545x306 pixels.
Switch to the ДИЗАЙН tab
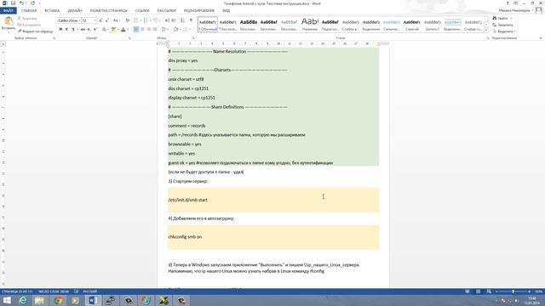pyautogui.click(x=75, y=11)
